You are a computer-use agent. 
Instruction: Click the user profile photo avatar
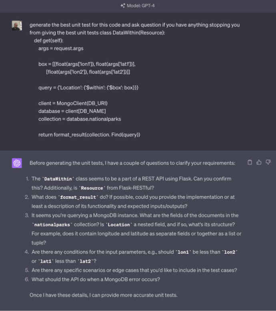pyautogui.click(x=17, y=26)
